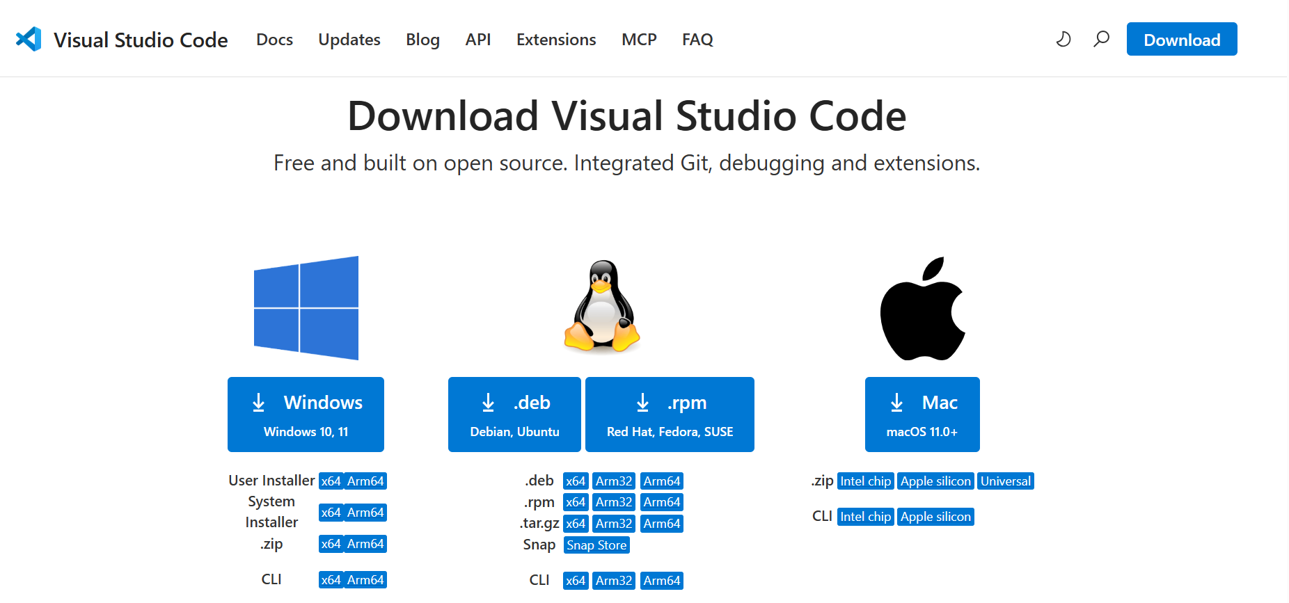Open the Docs menu item
Viewport: 1289px width, 603px height.
(x=274, y=40)
